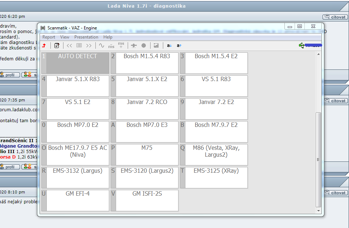This screenshot has height=228, width=349.
Task: Pick the Janvar 7.2 RCO controller
Action: pyautogui.click(x=147, y=109)
